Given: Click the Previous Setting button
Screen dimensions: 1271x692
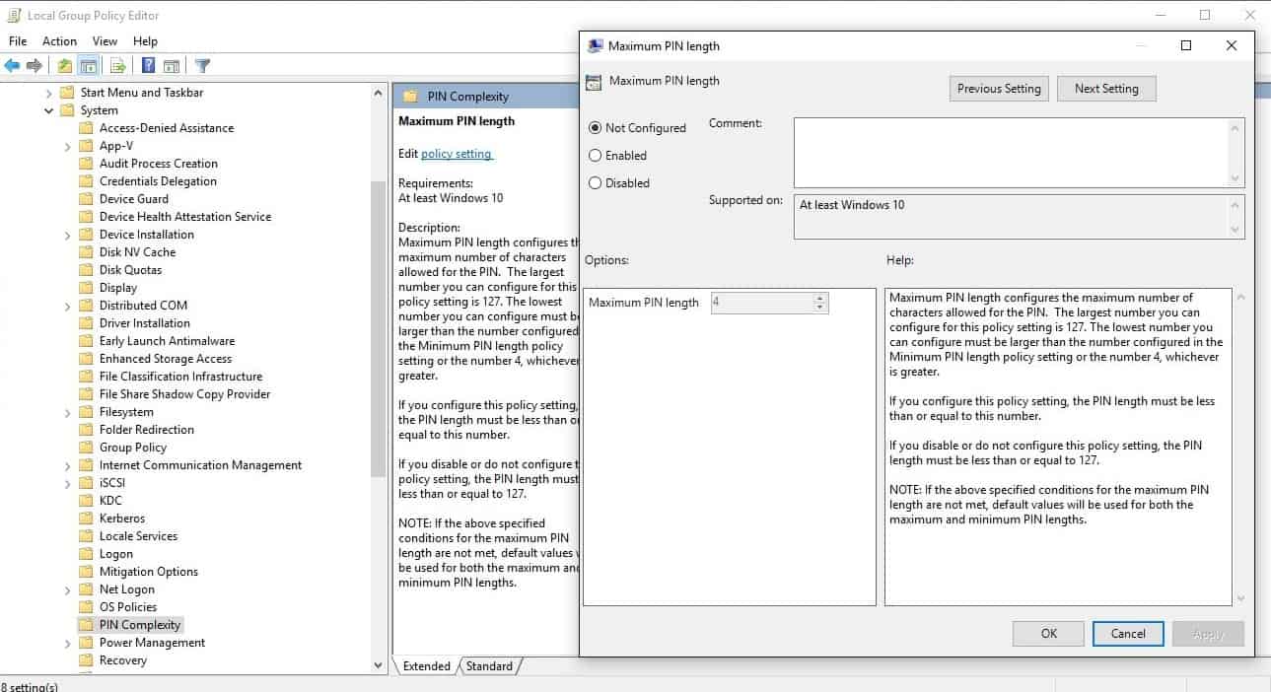Looking at the screenshot, I should tap(999, 89).
